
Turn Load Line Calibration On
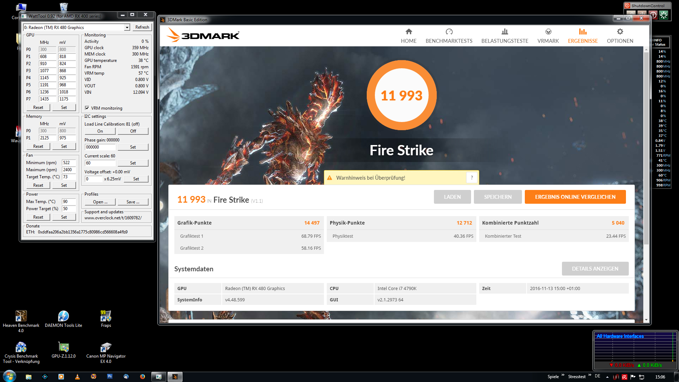[100, 131]
